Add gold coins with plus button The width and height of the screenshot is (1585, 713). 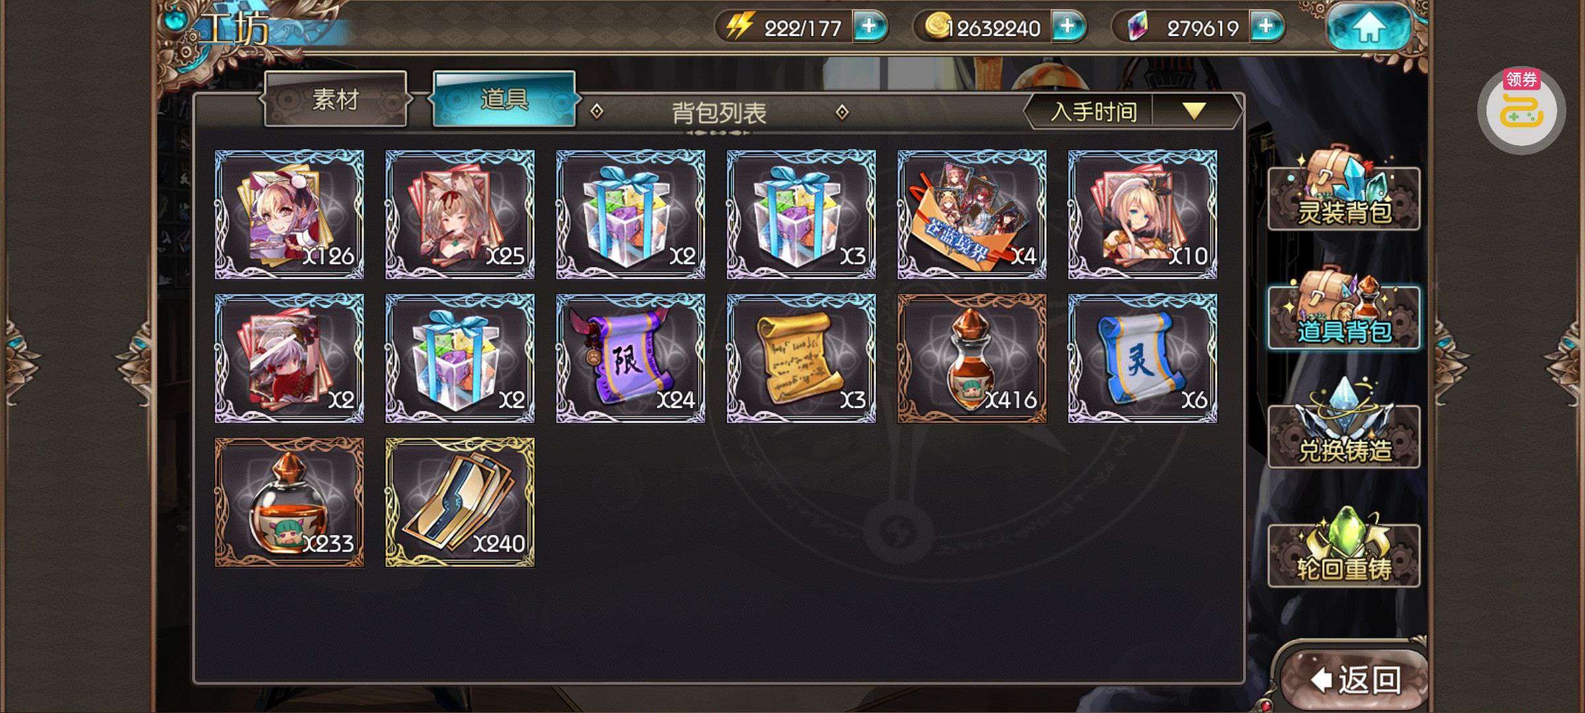(1068, 27)
